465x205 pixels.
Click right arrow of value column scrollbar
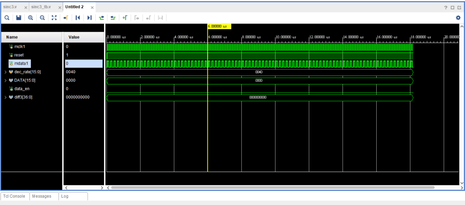[102, 188]
